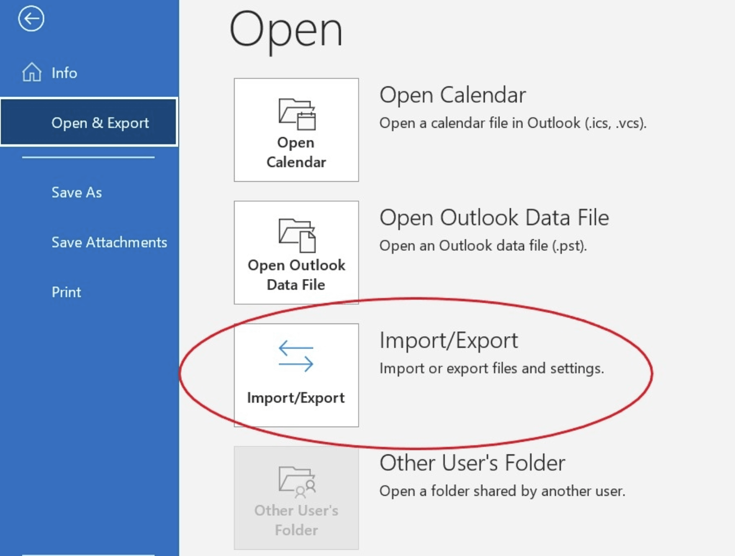Click the Open Calendar tile label
The width and height of the screenshot is (735, 556).
tap(296, 152)
